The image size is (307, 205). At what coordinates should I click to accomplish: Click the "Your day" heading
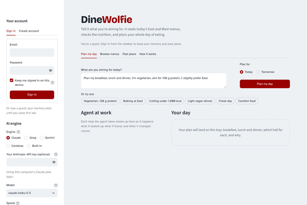click(x=181, y=113)
